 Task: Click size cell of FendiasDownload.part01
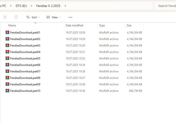coord(134,33)
